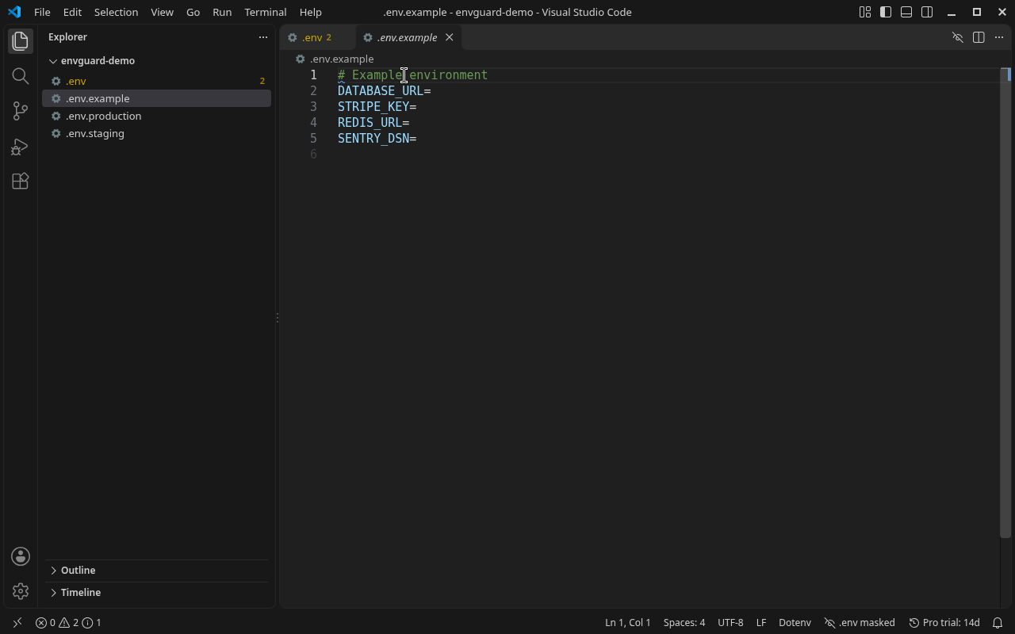Toggle the secondary side bar
This screenshot has height=634, width=1015.
click(927, 12)
